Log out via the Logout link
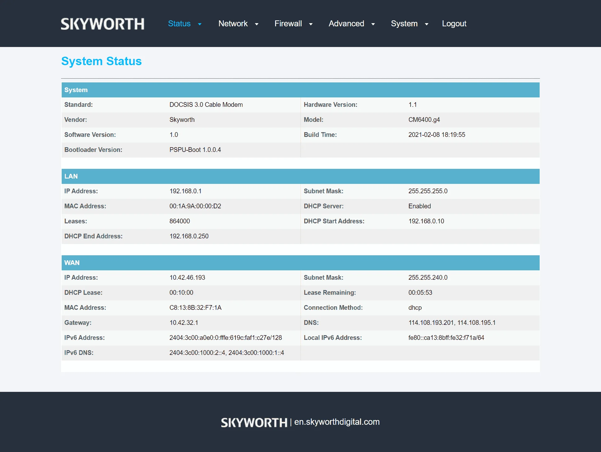 click(x=454, y=23)
